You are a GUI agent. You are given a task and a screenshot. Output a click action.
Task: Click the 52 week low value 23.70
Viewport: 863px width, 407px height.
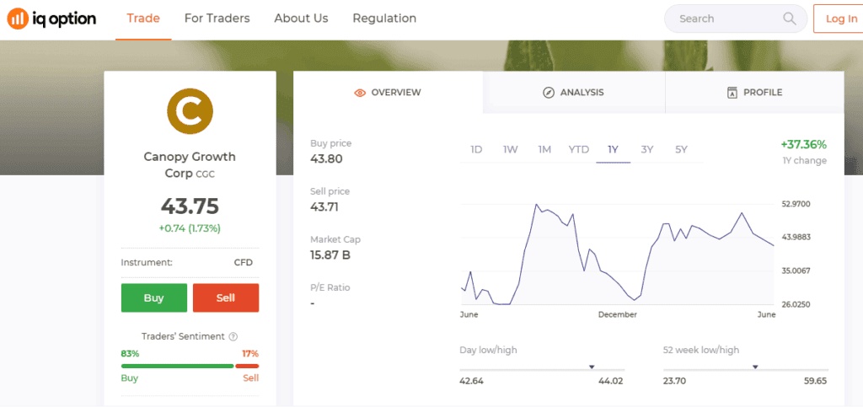coord(675,381)
